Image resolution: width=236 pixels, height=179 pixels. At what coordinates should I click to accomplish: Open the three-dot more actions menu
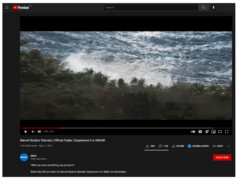coord(228,146)
